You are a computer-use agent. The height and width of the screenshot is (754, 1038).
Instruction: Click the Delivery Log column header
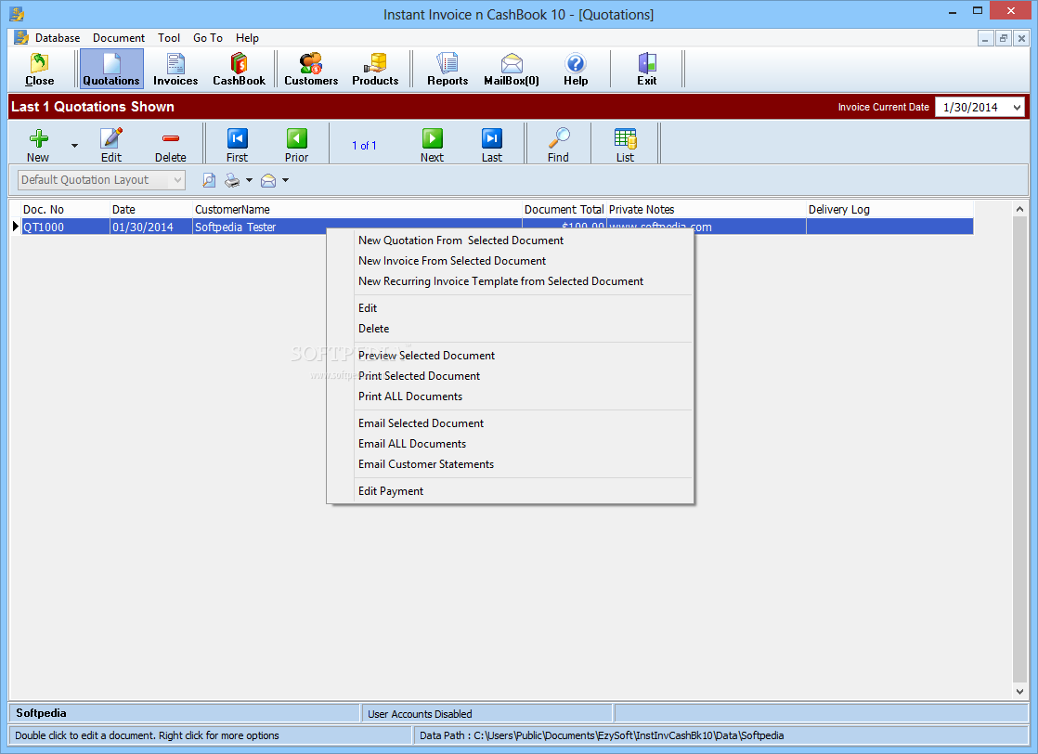tap(889, 209)
